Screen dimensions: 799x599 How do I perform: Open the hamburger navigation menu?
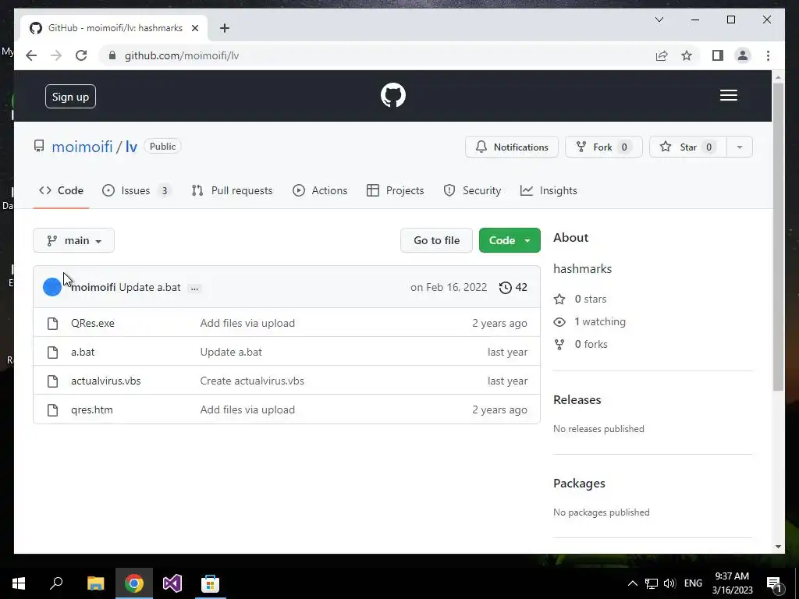pyautogui.click(x=728, y=95)
